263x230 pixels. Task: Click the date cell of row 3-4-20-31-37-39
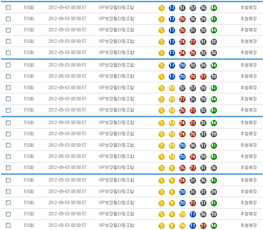pyautogui.click(x=67, y=191)
